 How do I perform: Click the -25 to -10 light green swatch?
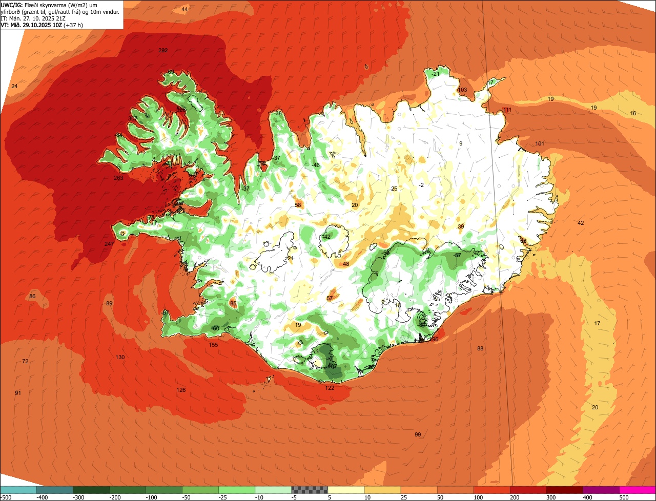236,490
